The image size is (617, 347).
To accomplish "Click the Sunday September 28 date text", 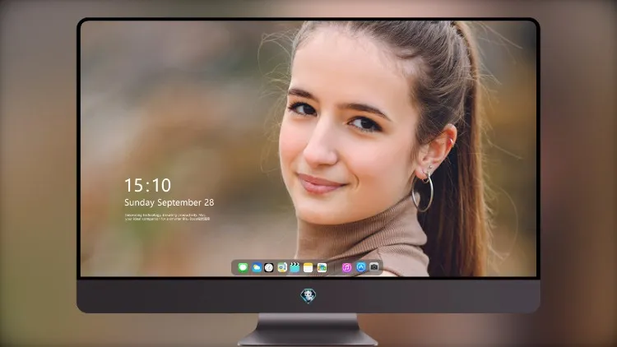I will (169, 202).
